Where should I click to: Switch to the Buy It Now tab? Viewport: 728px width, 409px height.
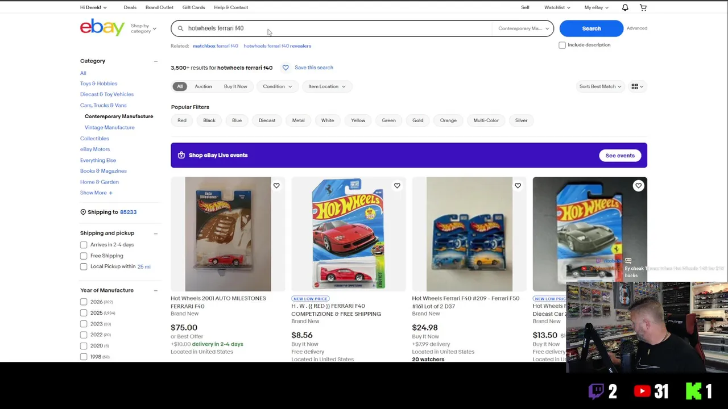(x=235, y=86)
